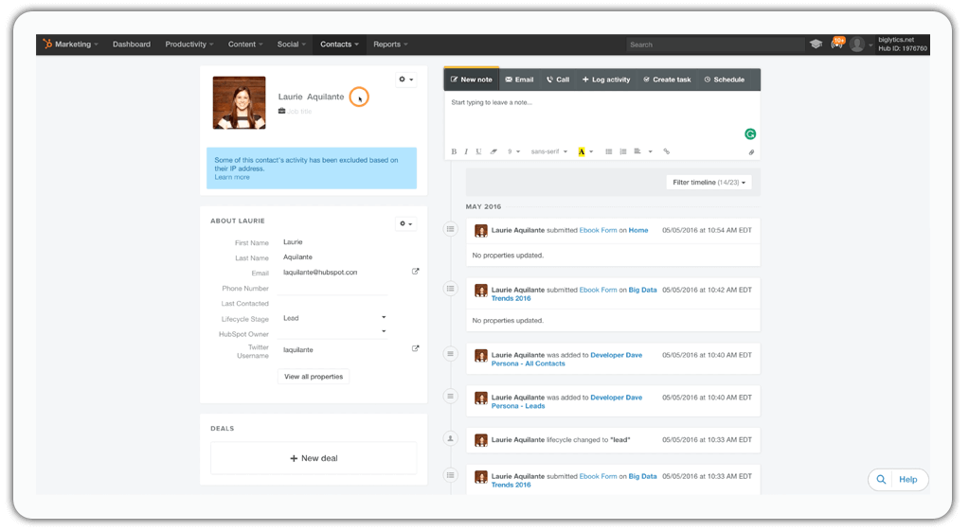The height and width of the screenshot is (531, 969).
Task: Click the form icon beside the 10:54 AM event
Action: pyautogui.click(x=451, y=229)
